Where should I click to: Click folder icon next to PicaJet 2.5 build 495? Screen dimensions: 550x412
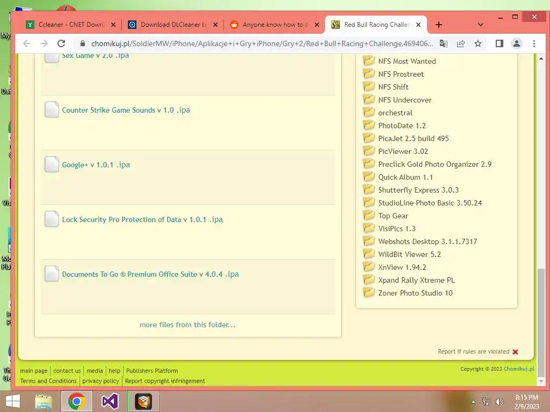coord(368,138)
